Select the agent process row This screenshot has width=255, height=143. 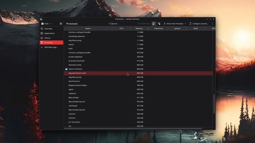point(138,89)
